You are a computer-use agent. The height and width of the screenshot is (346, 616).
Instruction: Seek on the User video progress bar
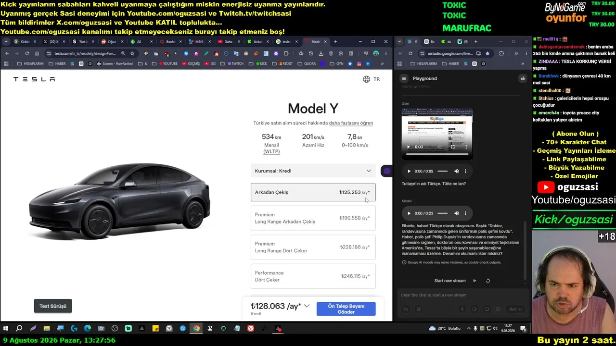(437, 154)
